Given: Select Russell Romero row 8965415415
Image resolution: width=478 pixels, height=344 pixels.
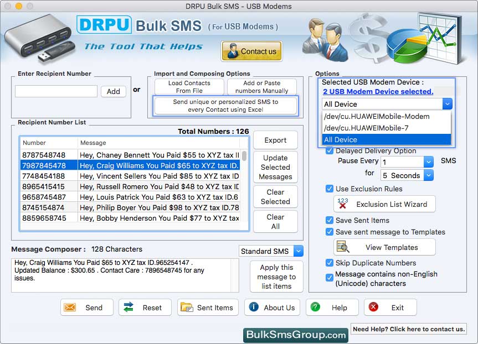Looking at the screenshot, I should click(x=130, y=186).
